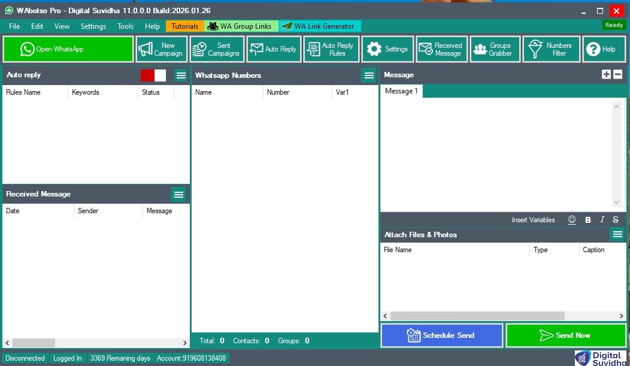
Task: Open the emoji picker icon
Action: click(572, 220)
